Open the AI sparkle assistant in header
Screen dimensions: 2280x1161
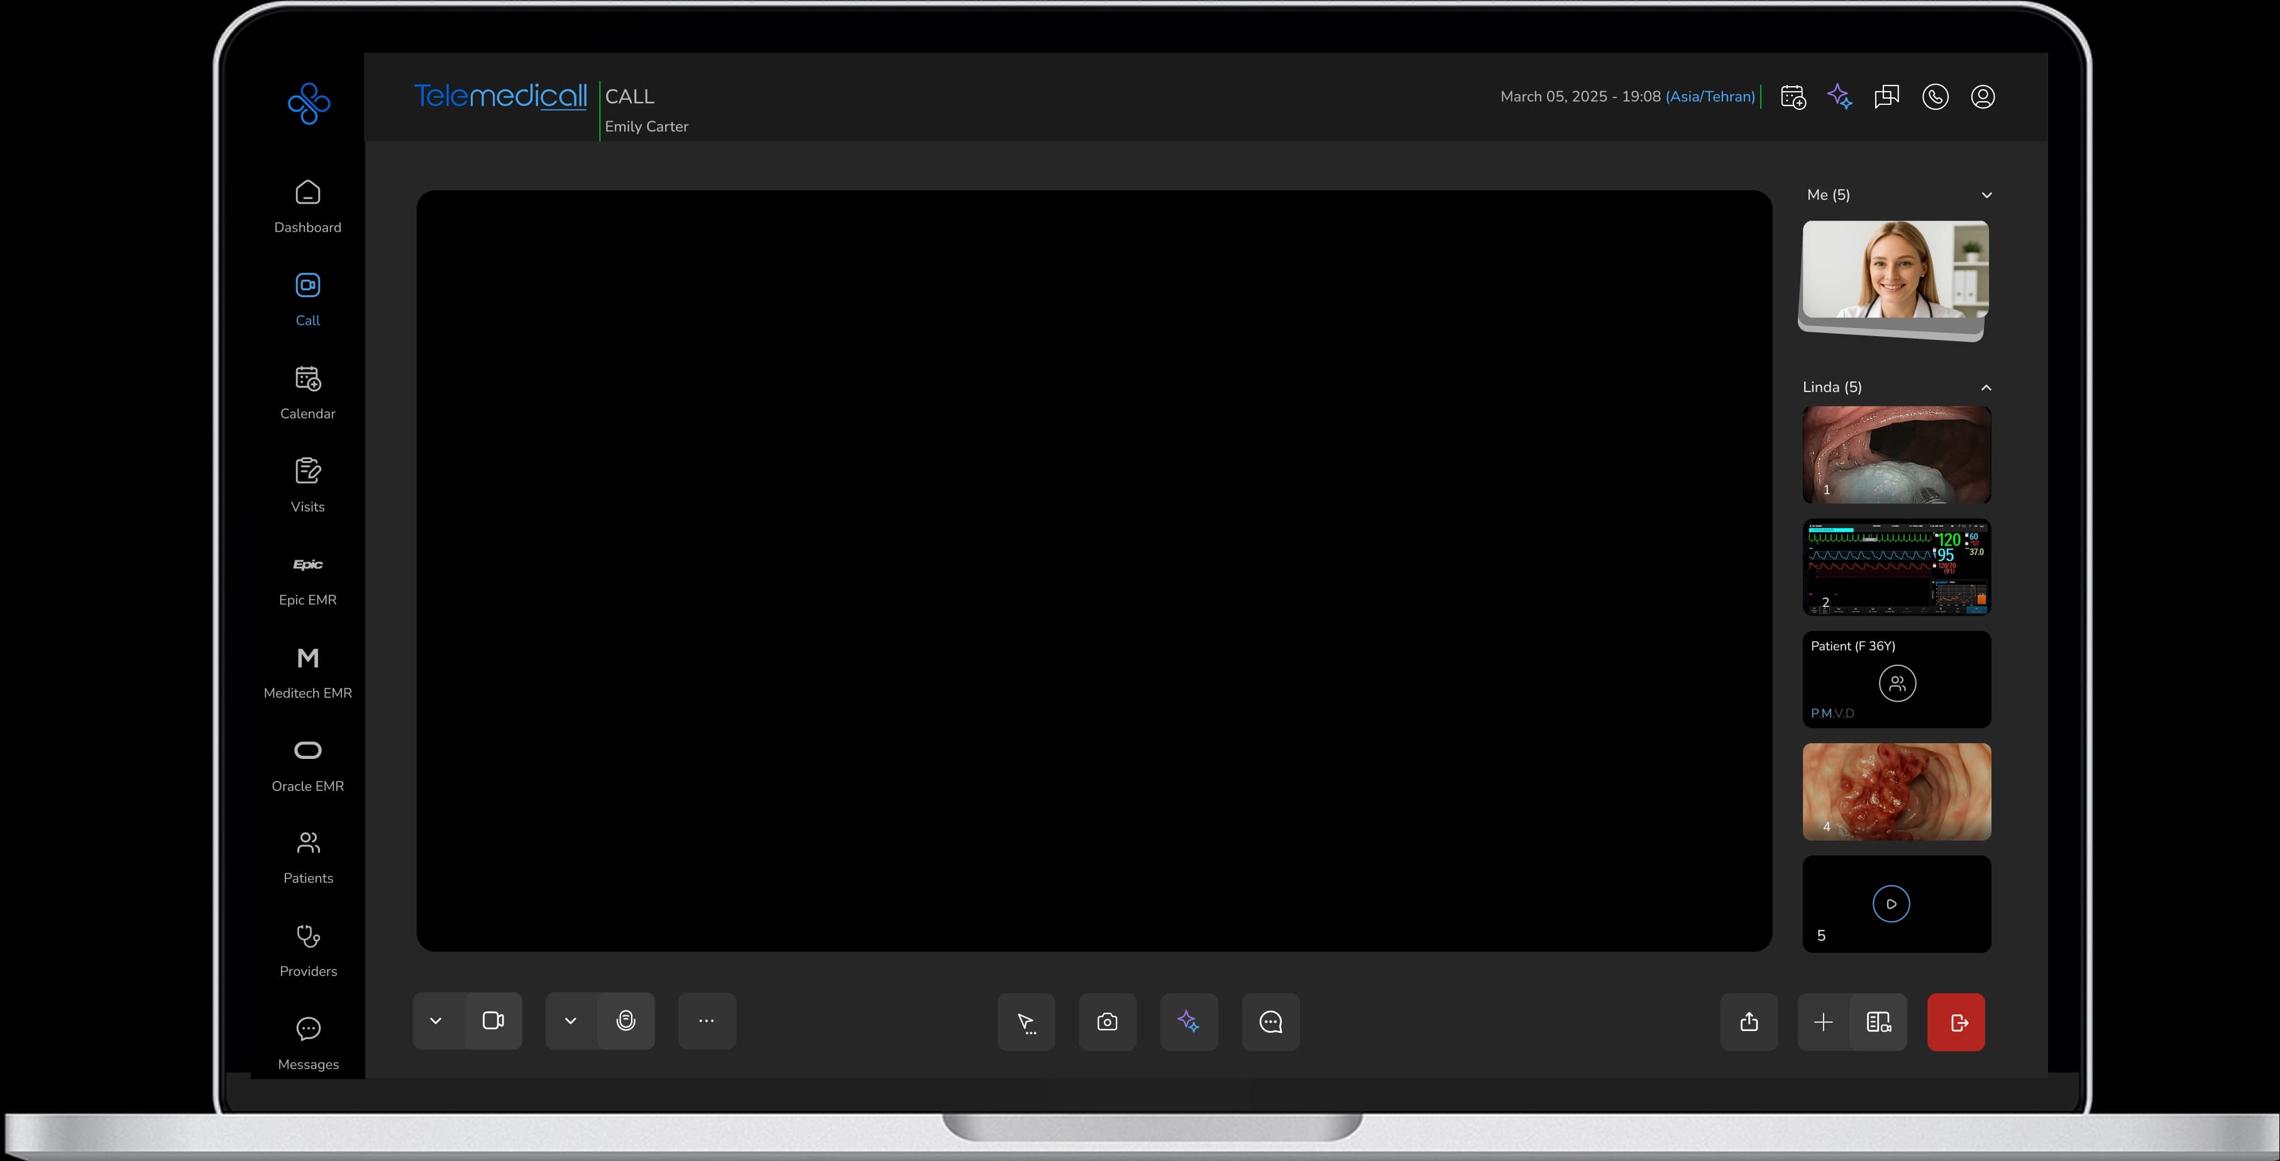tap(1840, 96)
